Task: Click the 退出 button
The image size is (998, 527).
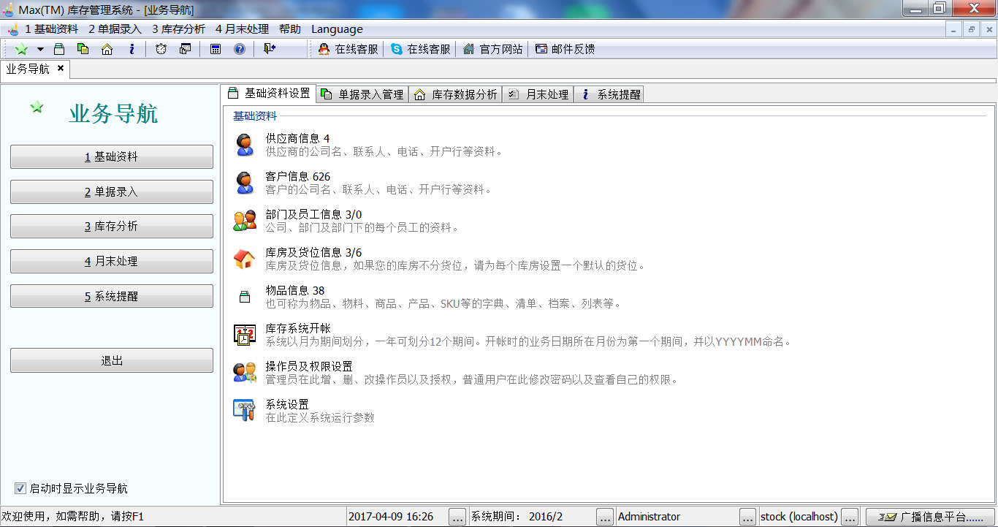Action: click(112, 360)
